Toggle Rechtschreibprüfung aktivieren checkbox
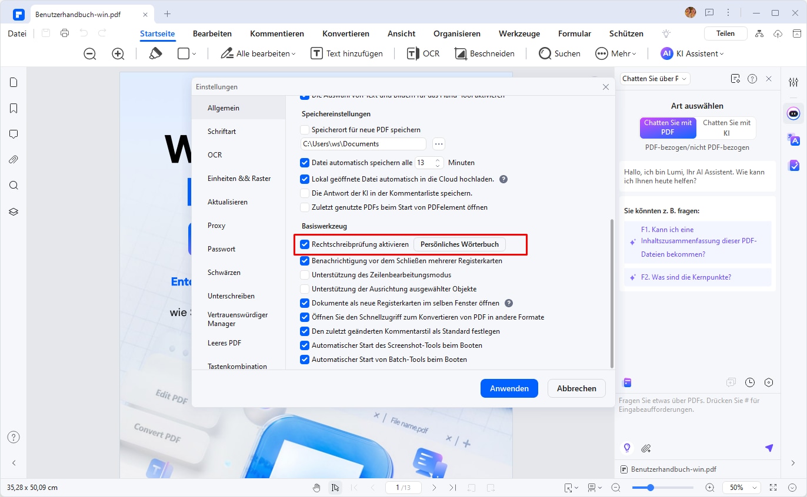The height and width of the screenshot is (497, 807). (x=305, y=244)
